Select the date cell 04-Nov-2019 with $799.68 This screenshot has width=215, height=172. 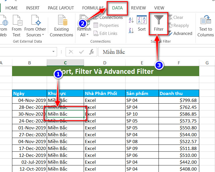(30, 100)
